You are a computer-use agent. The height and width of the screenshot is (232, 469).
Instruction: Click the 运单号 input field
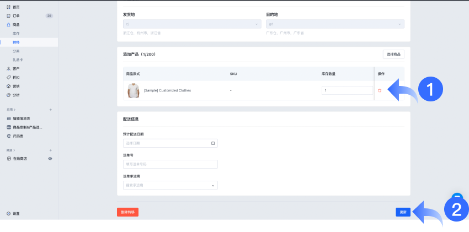170,164
